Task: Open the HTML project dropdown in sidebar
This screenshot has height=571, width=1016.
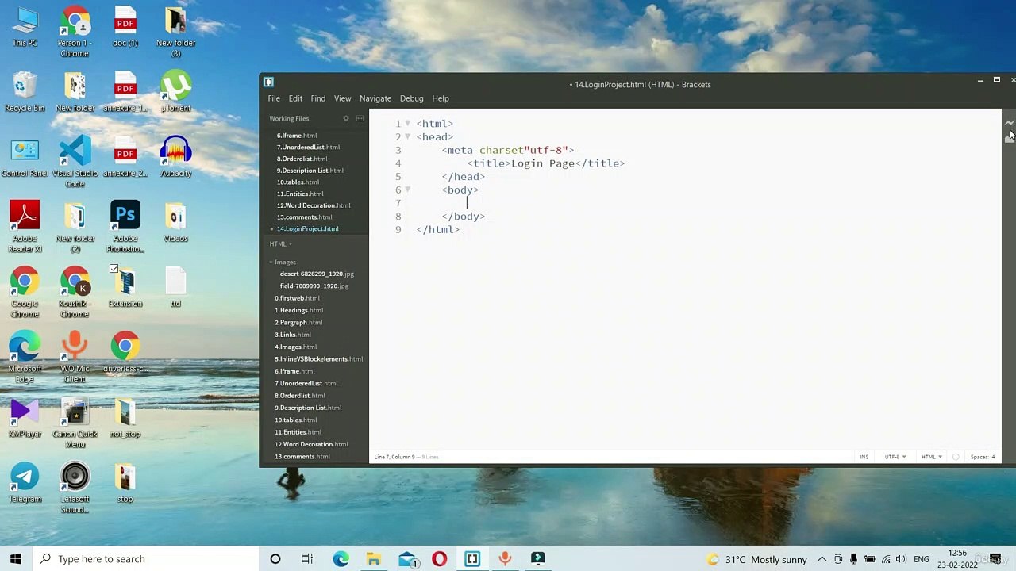Action: (x=280, y=244)
